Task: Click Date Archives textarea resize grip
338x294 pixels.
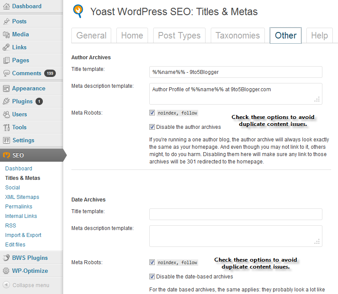Action: [x=317, y=242]
